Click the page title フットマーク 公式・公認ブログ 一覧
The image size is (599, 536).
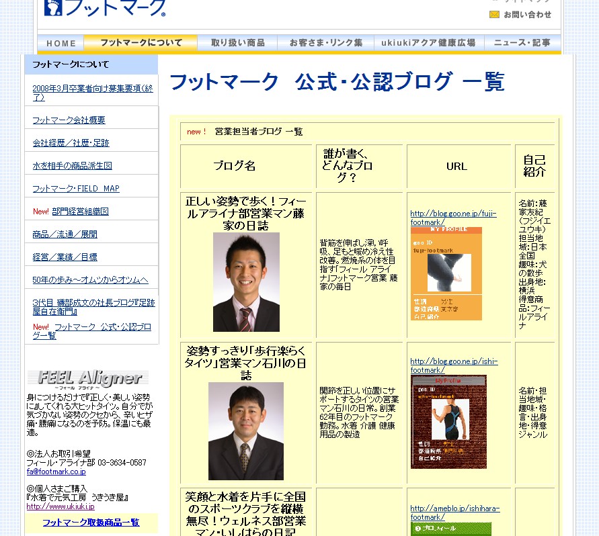(337, 81)
